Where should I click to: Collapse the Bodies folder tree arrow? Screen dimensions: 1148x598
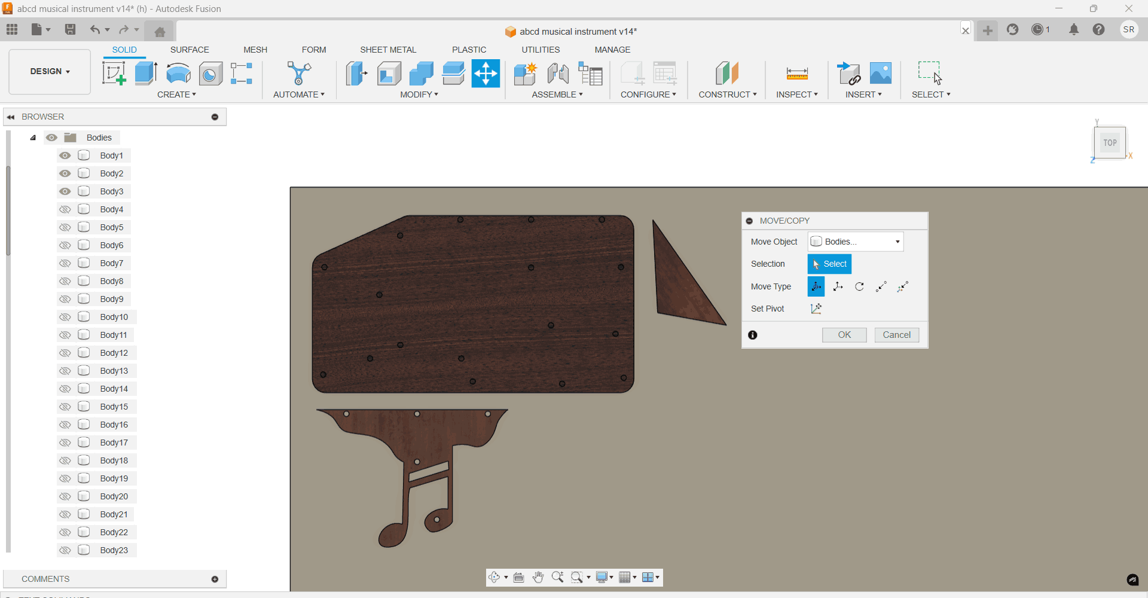33,138
